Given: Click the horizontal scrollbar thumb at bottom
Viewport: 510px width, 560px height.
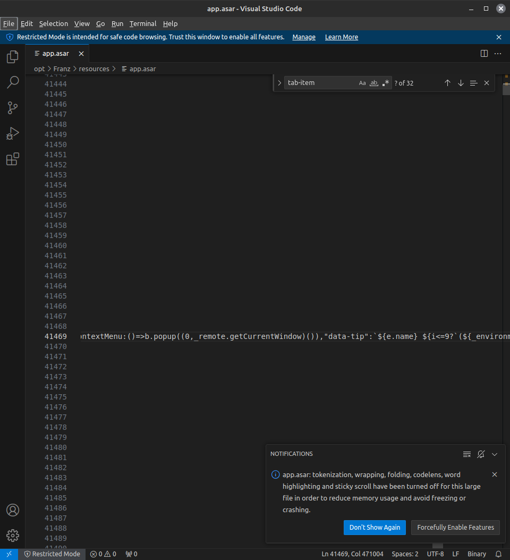Looking at the screenshot, I should [x=438, y=546].
